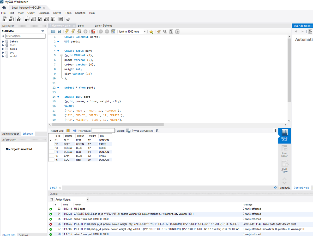Open the Query menu
This screenshot has width=313, height=236.
click(x=31, y=13)
